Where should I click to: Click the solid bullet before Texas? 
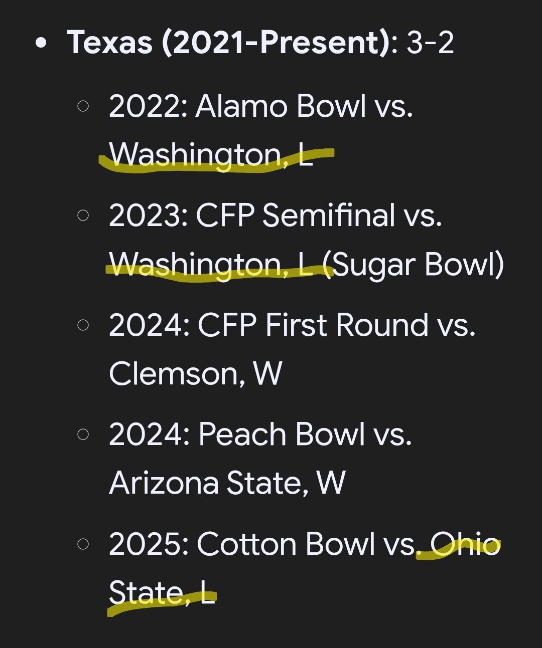click(x=41, y=43)
